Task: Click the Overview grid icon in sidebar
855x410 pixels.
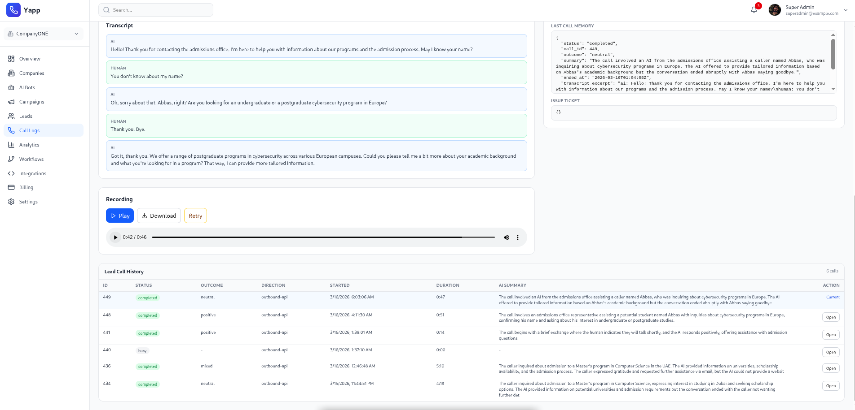Action: [x=11, y=59]
